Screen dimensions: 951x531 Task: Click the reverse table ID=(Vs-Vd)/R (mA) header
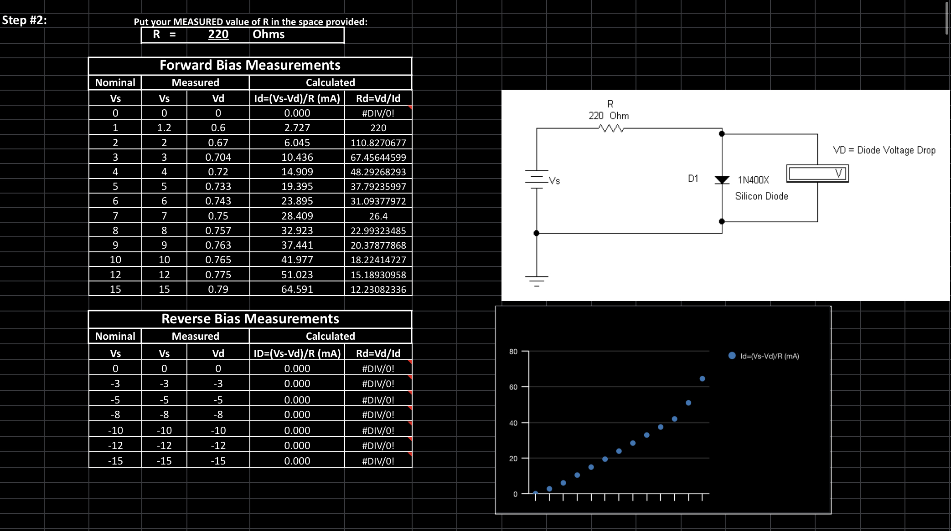[297, 353]
